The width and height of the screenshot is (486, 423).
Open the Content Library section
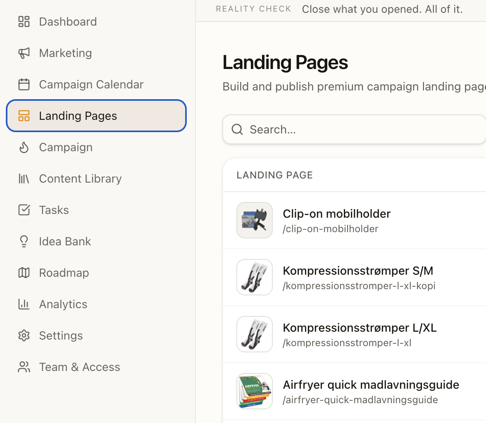coord(96,178)
